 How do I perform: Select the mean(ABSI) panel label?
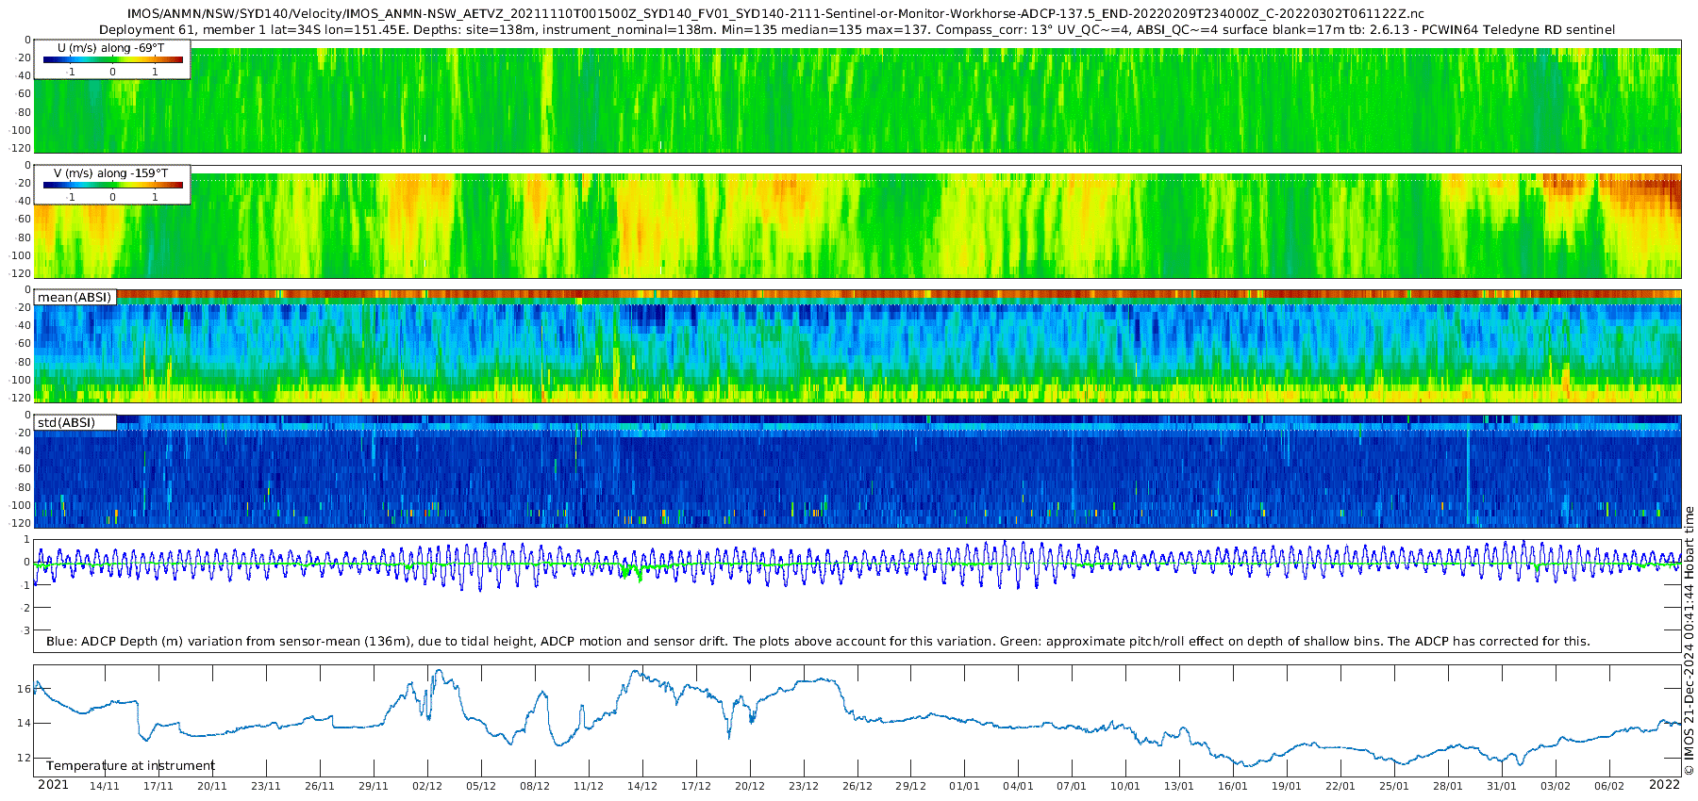click(75, 297)
